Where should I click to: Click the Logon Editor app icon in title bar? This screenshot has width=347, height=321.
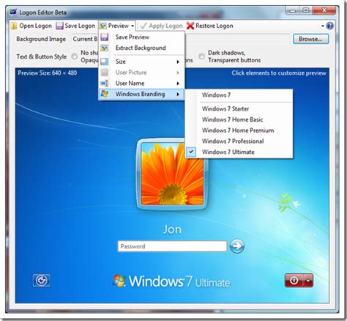(x=13, y=12)
